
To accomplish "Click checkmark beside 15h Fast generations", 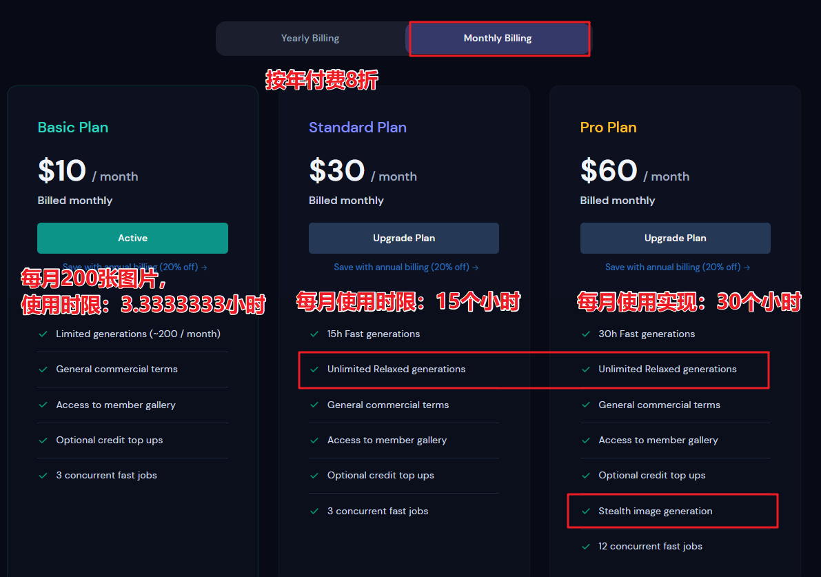I will pos(314,334).
